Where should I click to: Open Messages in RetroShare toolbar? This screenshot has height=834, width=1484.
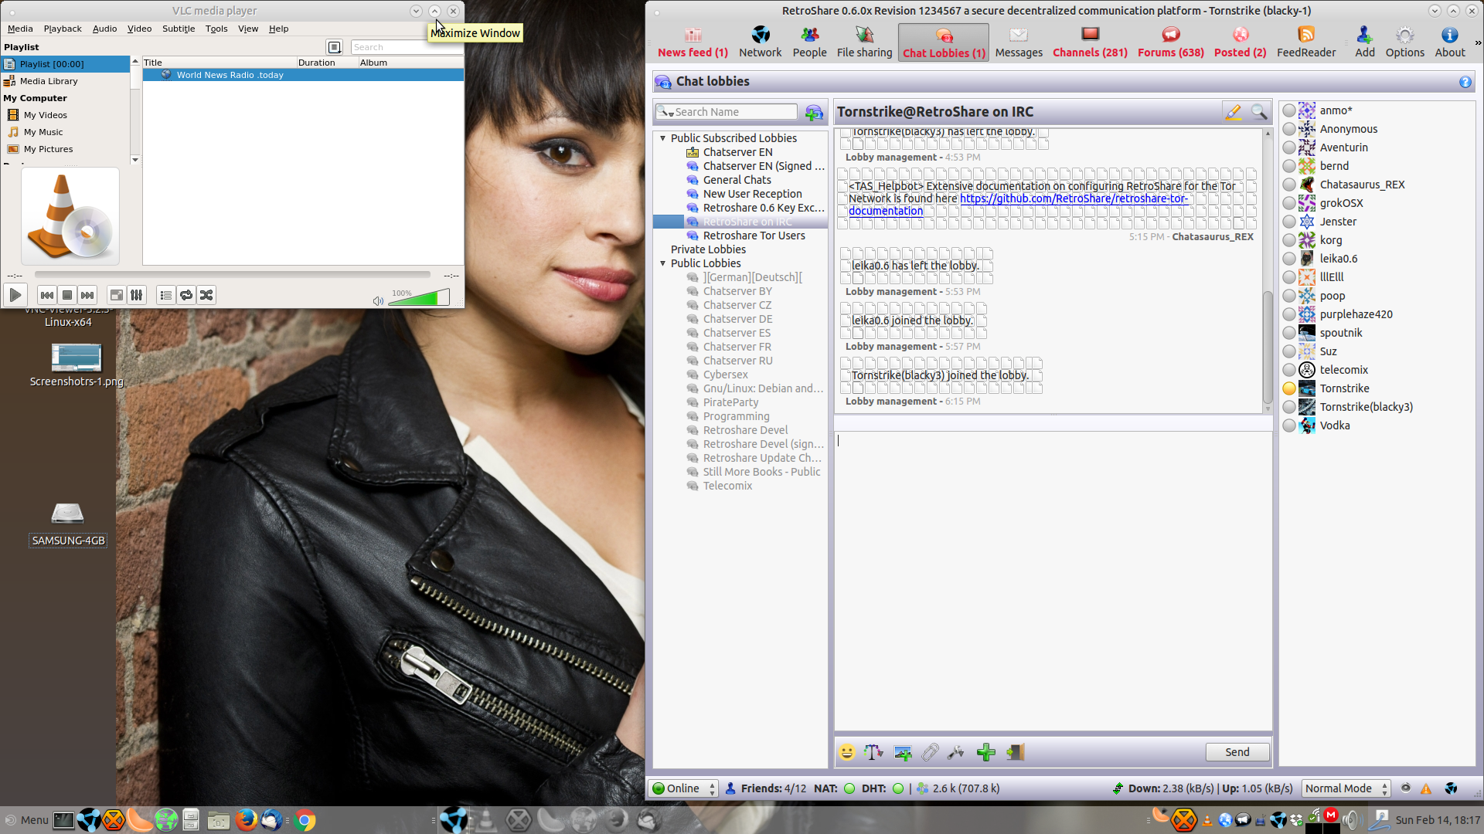[x=1019, y=42]
